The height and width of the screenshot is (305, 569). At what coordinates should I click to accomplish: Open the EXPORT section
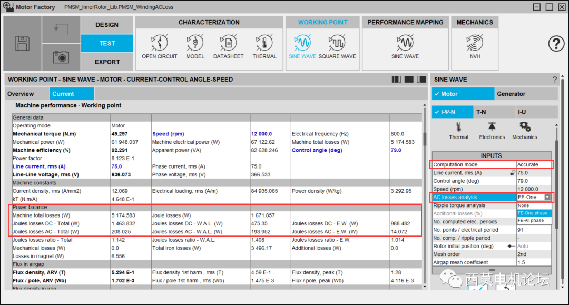point(107,62)
